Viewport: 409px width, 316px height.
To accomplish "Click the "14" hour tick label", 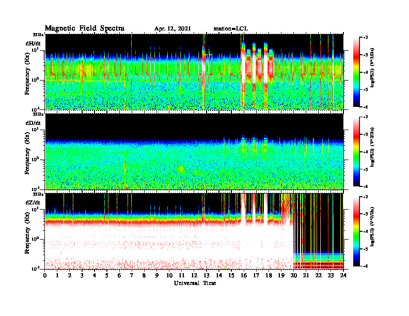I will (219, 275).
